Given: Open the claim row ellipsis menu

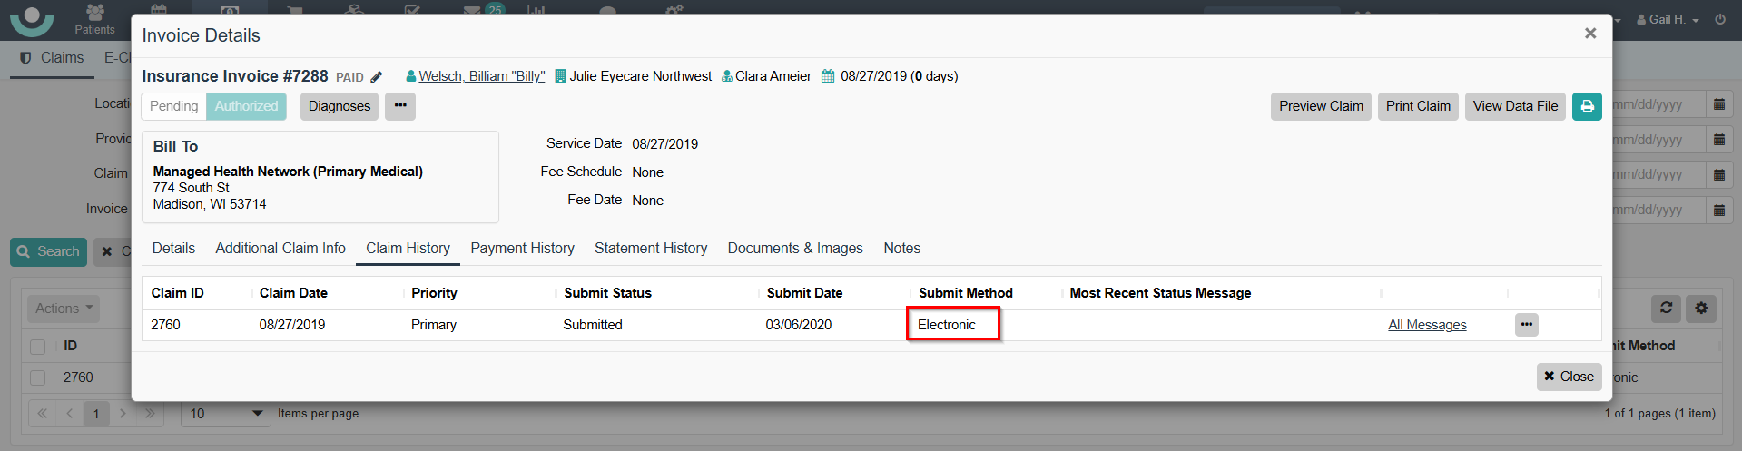Looking at the screenshot, I should [1526, 325].
